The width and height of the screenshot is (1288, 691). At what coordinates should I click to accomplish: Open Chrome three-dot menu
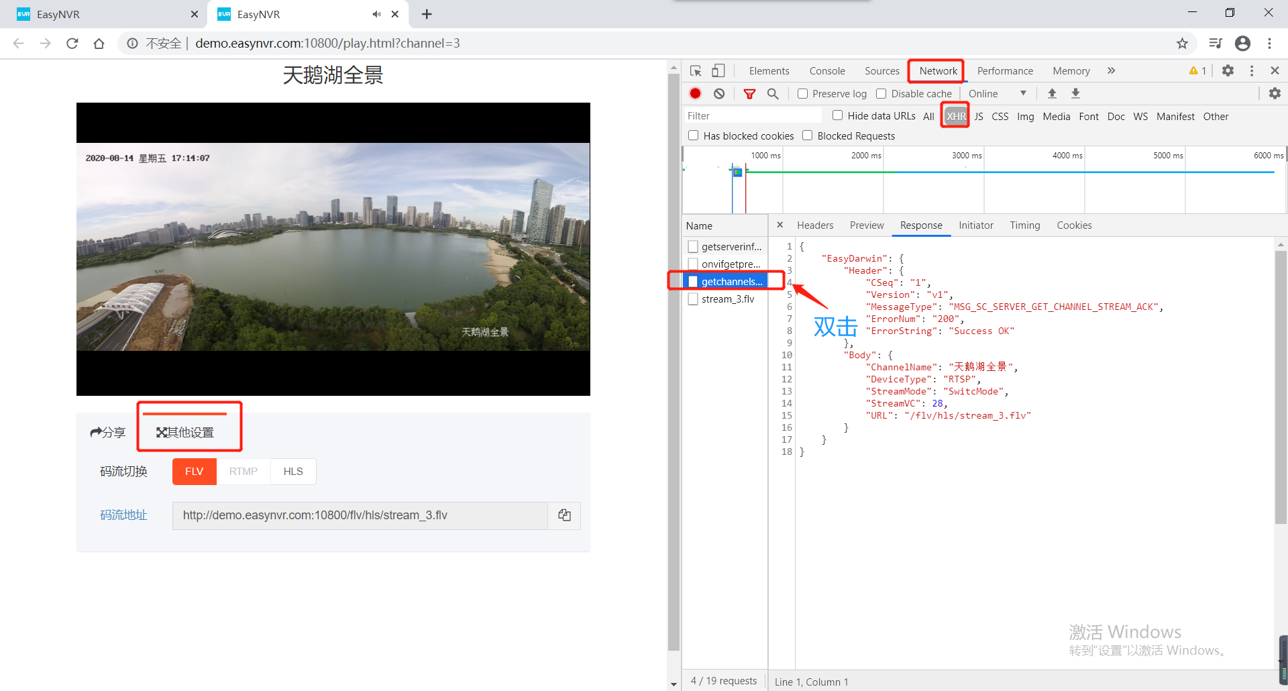coord(1269,44)
